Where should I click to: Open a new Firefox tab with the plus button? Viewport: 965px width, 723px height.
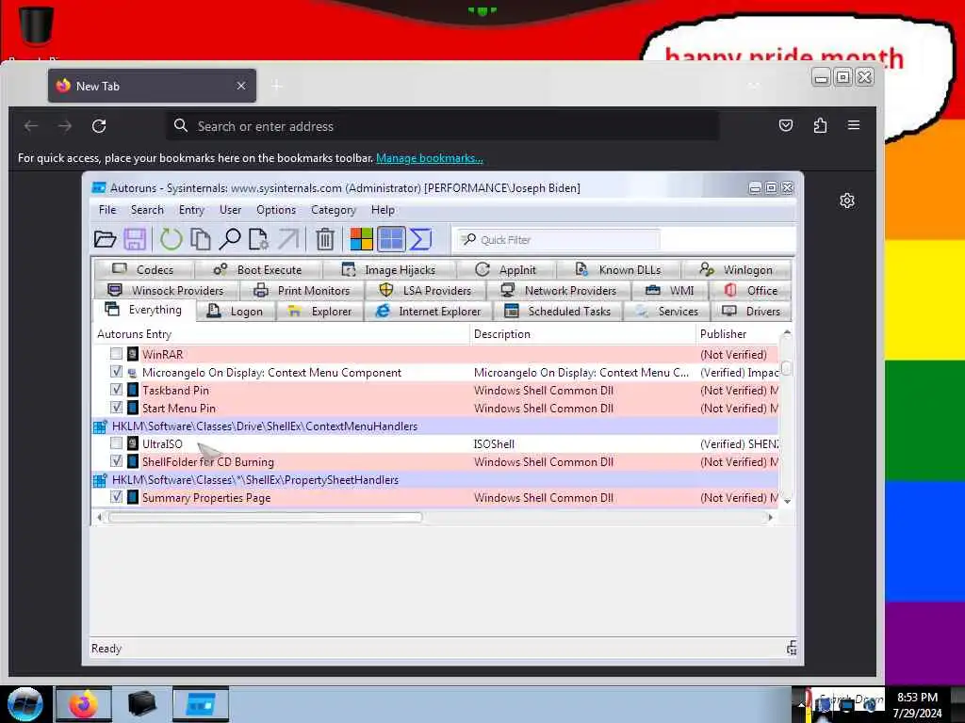click(276, 86)
